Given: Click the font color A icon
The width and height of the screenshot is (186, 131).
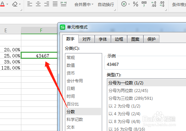Looking at the screenshot, I should (2, 4).
